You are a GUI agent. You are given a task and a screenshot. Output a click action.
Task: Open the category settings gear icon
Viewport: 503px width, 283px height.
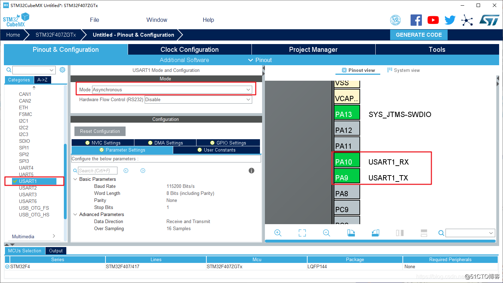click(62, 70)
